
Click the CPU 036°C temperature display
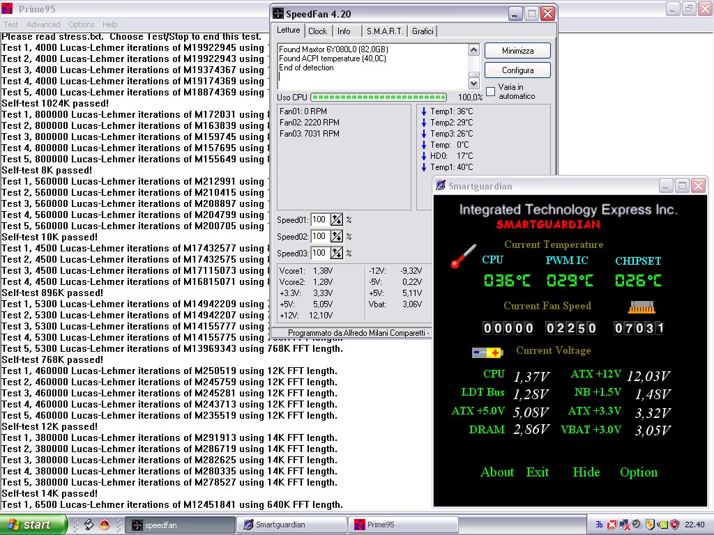point(507,280)
